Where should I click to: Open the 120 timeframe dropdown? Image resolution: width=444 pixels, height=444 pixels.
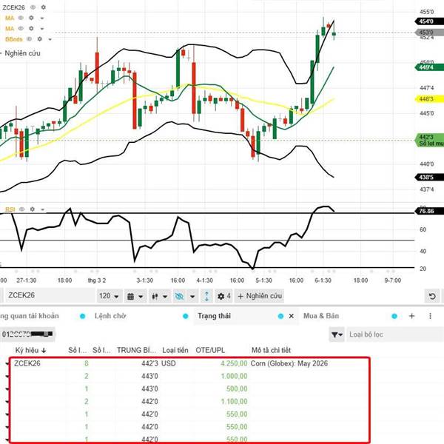coord(109,296)
